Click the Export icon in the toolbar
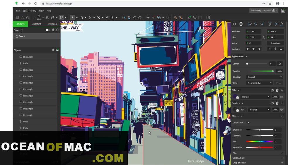 [x=208, y=18]
